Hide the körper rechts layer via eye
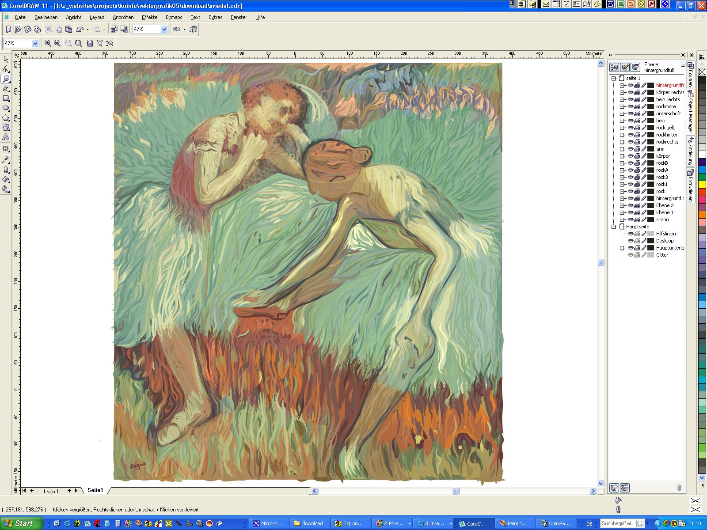Image resolution: width=707 pixels, height=530 pixels. tap(631, 92)
